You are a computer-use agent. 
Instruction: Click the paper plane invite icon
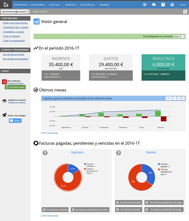4,115
